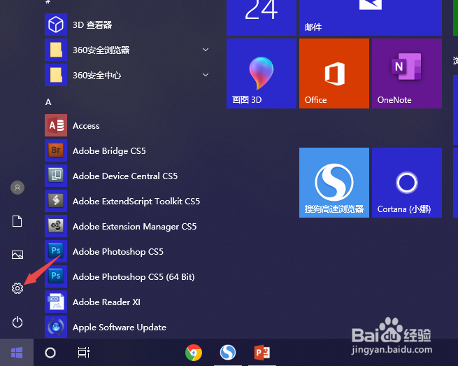Click the Adobe Extension Manager CS5 icon
Image resolution: width=458 pixels, height=366 pixels.
click(56, 226)
